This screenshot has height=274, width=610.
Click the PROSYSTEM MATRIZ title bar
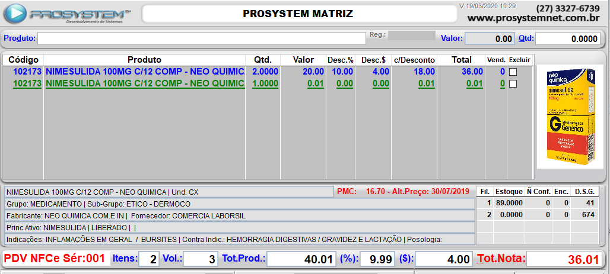click(x=299, y=14)
